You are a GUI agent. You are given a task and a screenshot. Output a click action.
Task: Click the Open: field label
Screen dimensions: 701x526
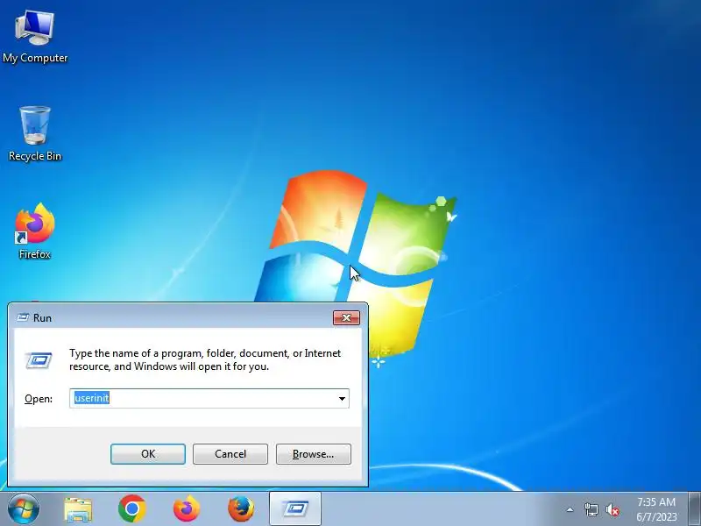click(39, 399)
